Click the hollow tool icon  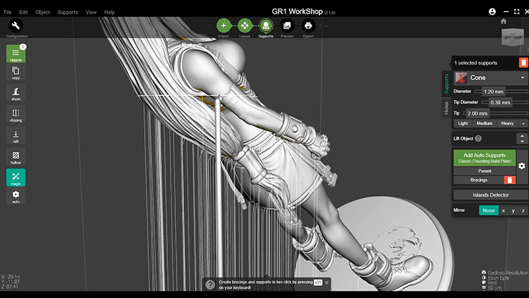16,158
